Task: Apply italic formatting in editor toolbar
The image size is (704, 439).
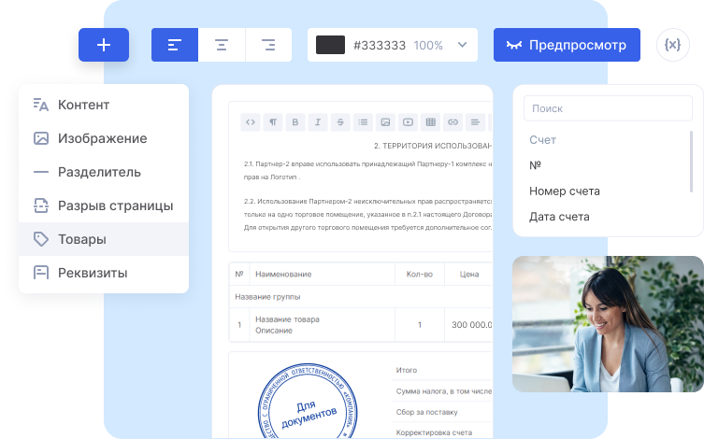Action: point(318,122)
